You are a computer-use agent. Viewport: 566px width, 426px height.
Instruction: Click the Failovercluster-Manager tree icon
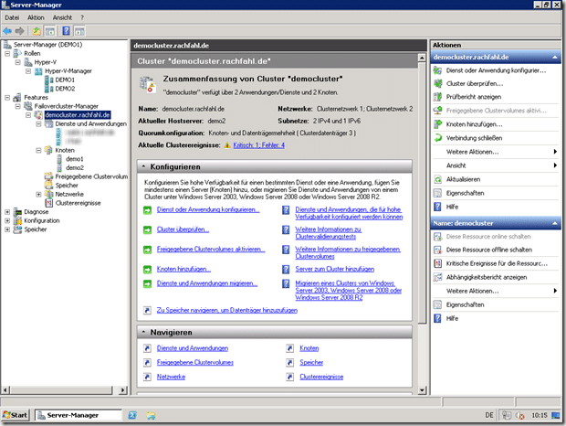[x=28, y=106]
